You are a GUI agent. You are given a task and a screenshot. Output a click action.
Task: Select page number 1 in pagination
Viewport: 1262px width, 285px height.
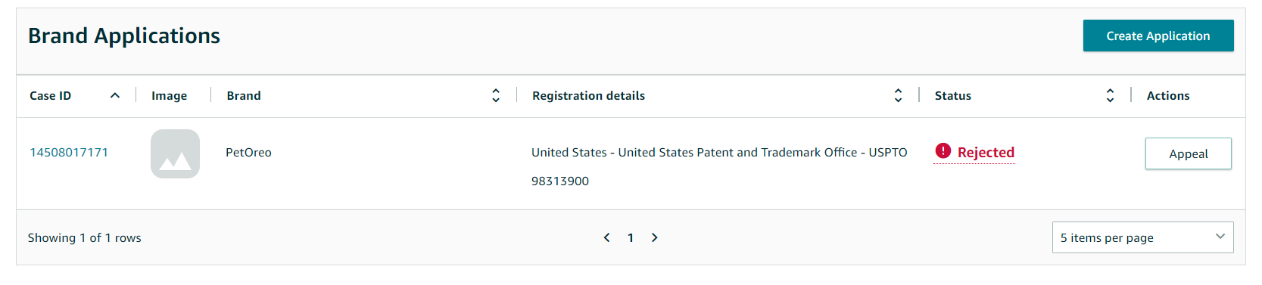631,237
